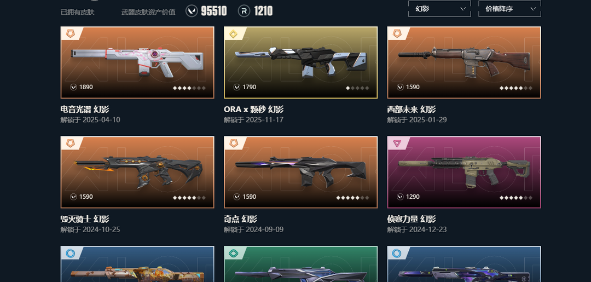Click the yellow tier badge on ORA x 颗秒 card
The image size is (591, 282).
(x=234, y=34)
